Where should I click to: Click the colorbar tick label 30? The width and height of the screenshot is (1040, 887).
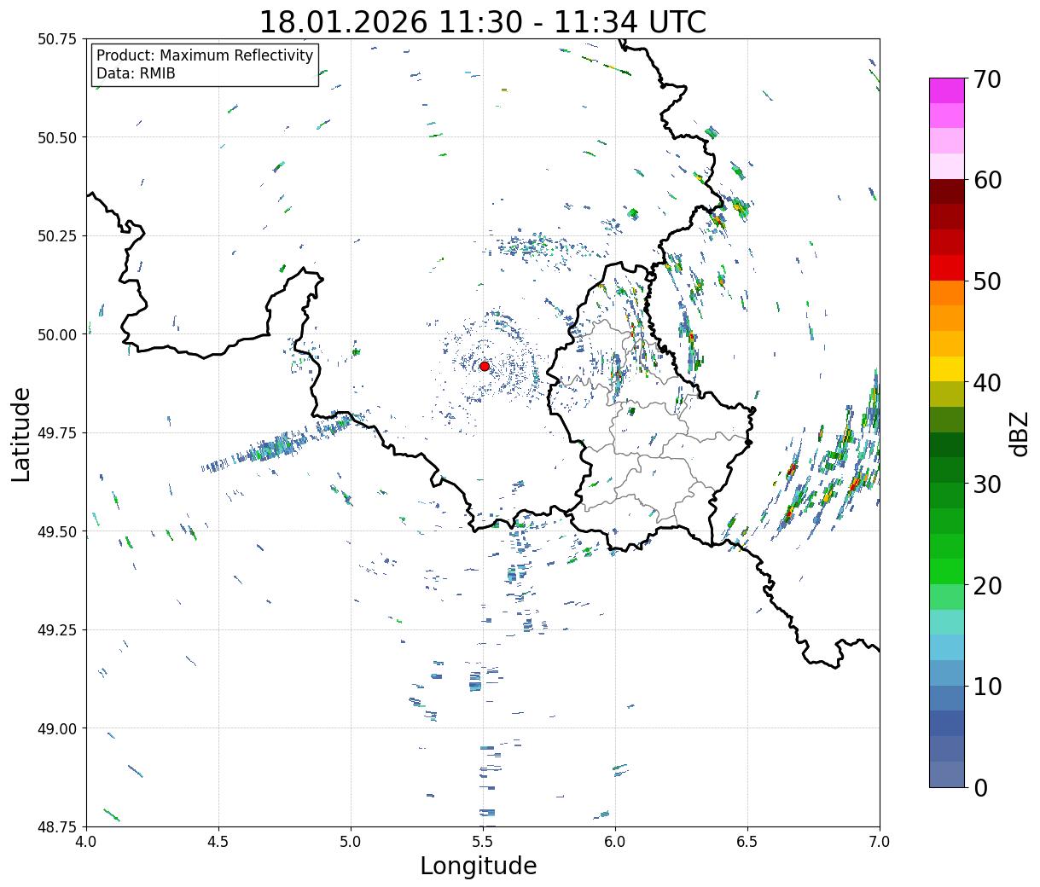click(987, 484)
